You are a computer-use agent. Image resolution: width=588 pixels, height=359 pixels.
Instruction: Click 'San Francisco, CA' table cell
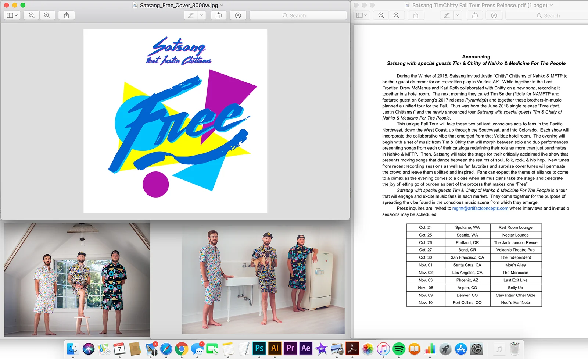click(x=467, y=257)
